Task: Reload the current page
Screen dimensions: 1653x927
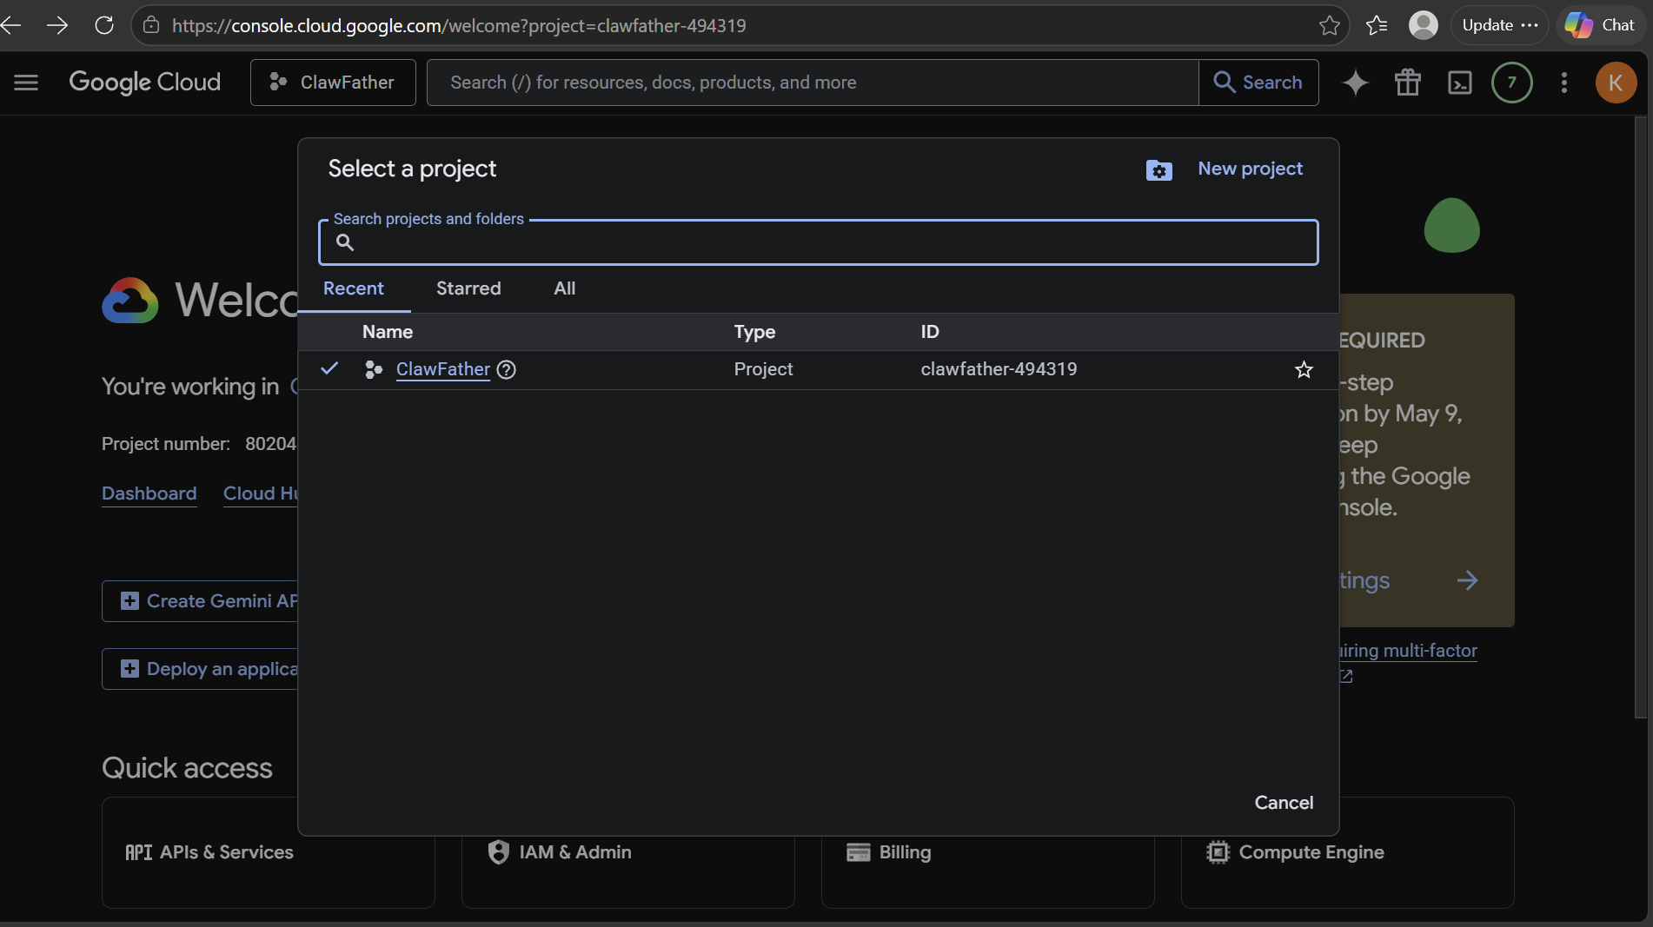Action: (x=104, y=25)
